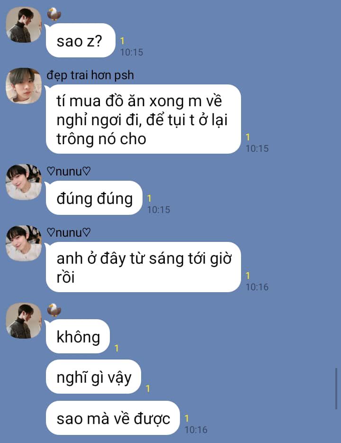Tap the ♡nunu♡ name above "đúng đúng"
The image size is (341, 443).
click(69, 171)
